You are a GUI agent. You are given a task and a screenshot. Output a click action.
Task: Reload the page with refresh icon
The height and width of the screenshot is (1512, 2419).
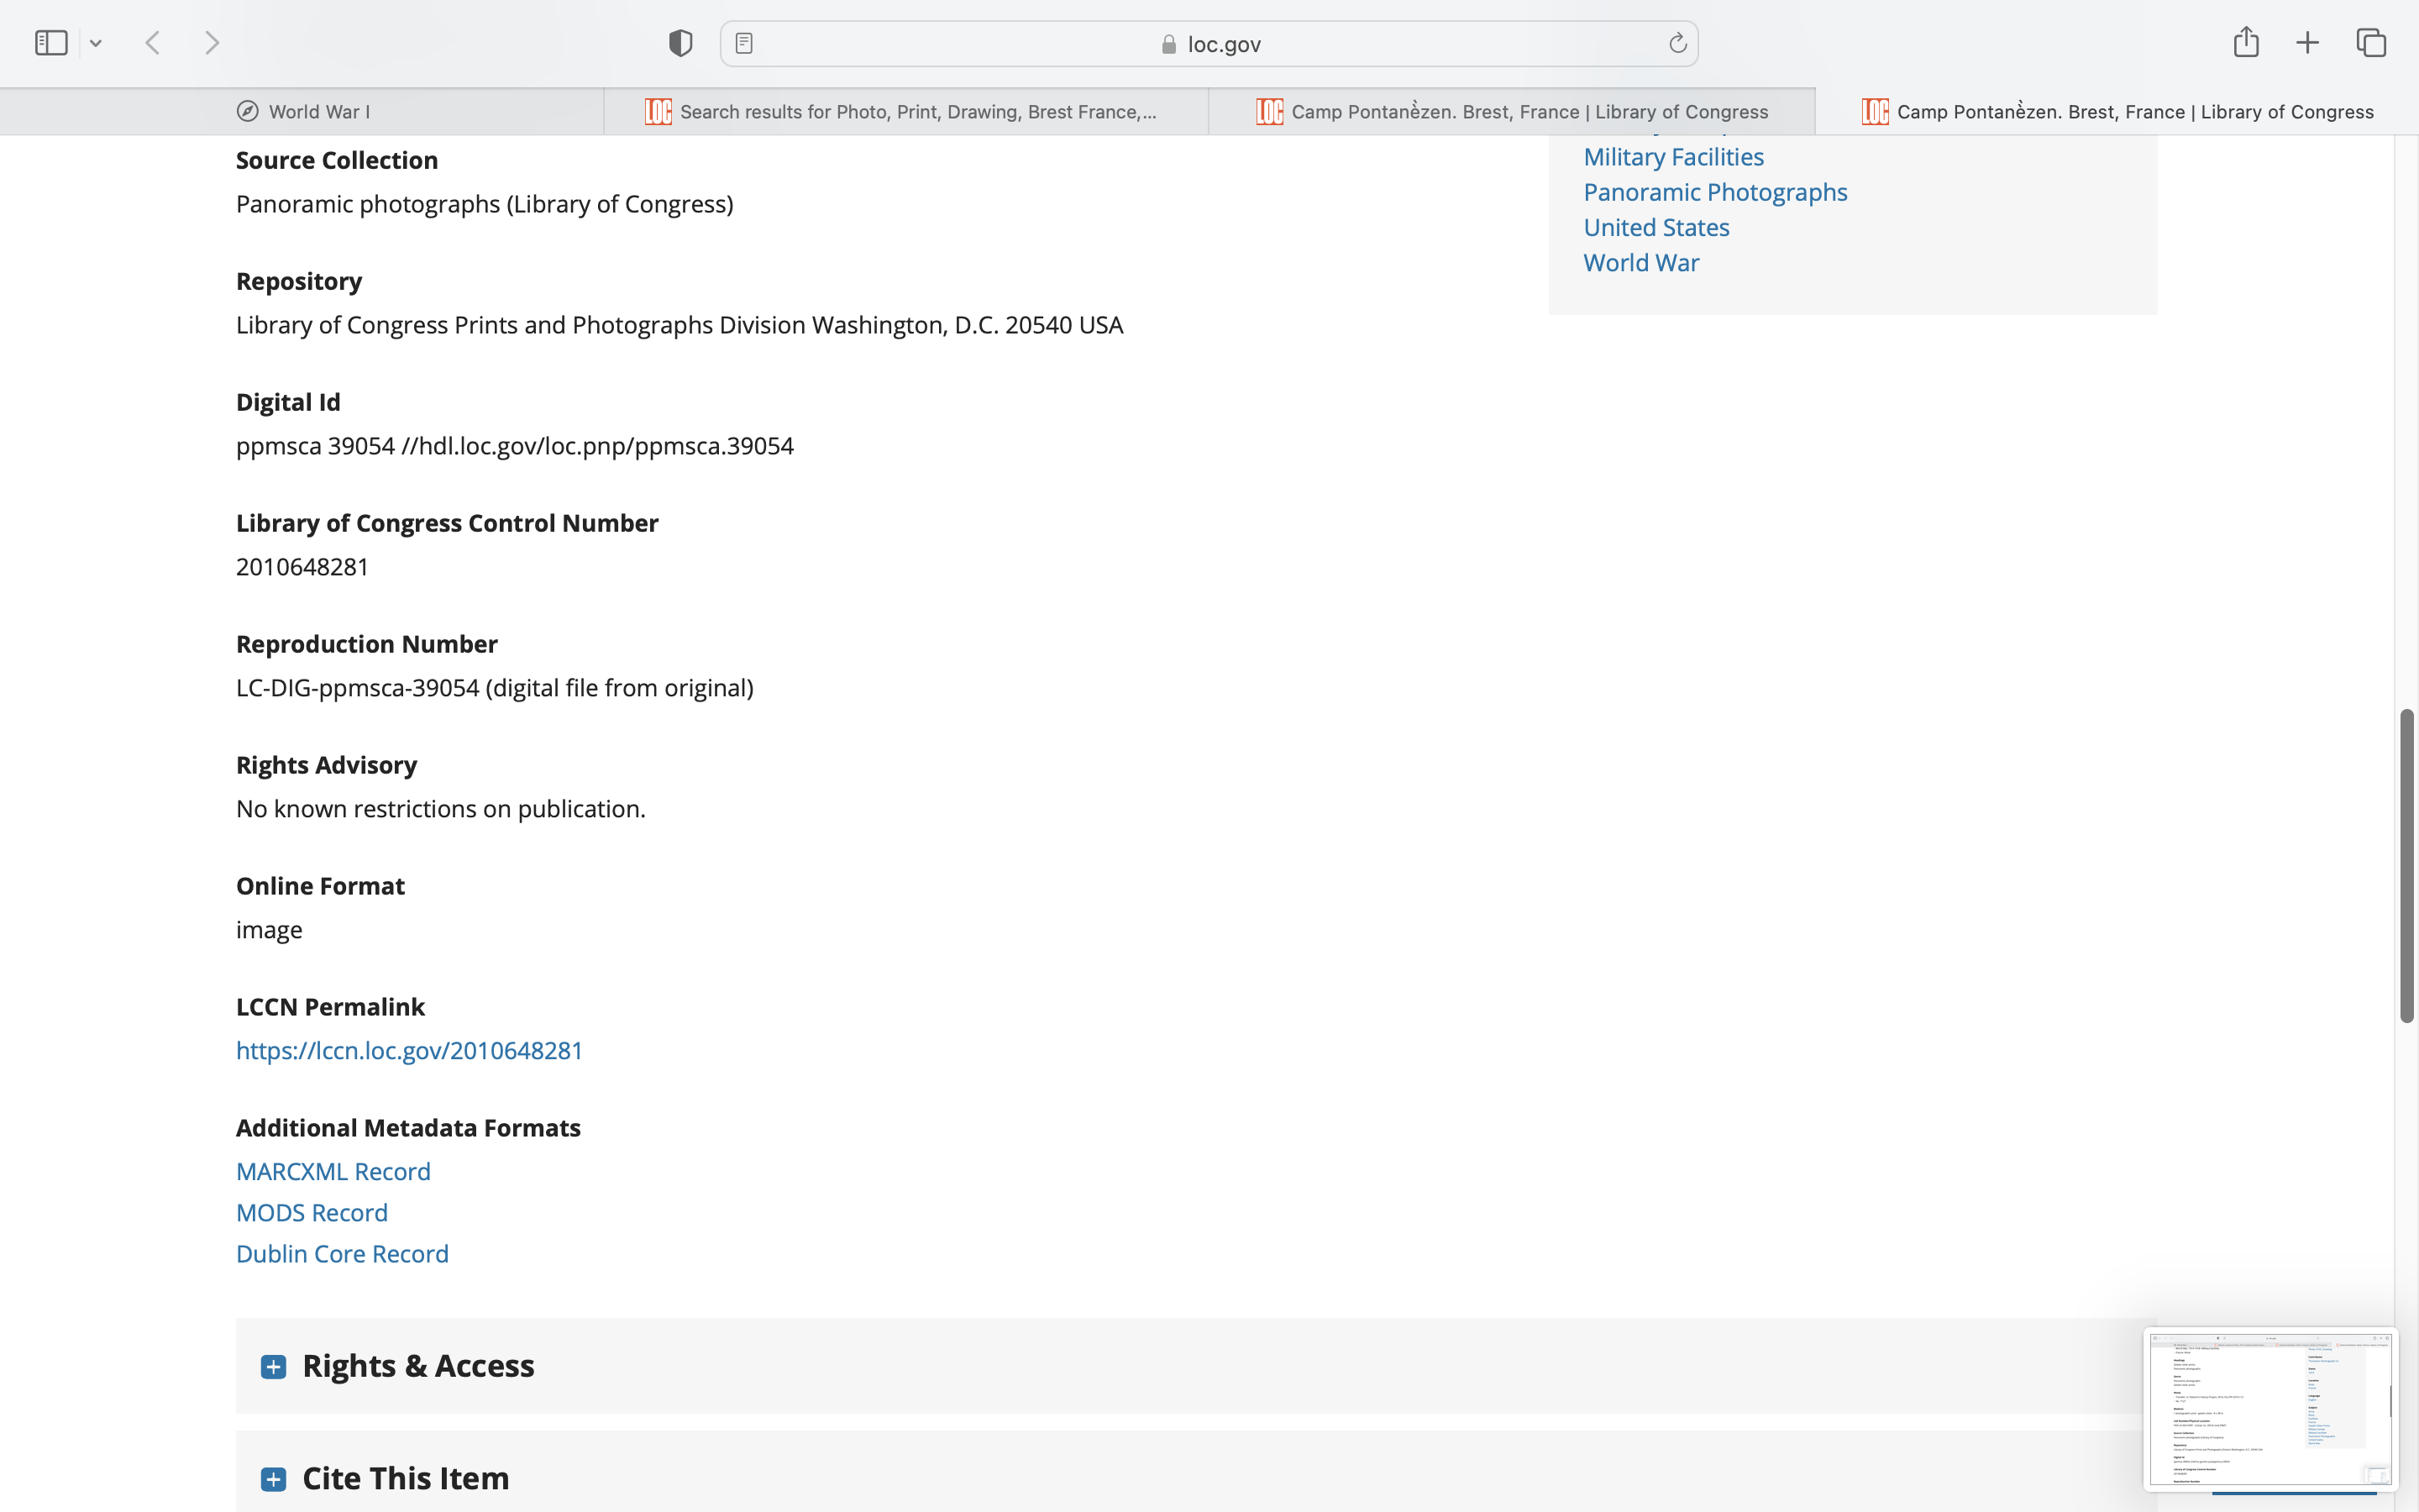click(1677, 43)
